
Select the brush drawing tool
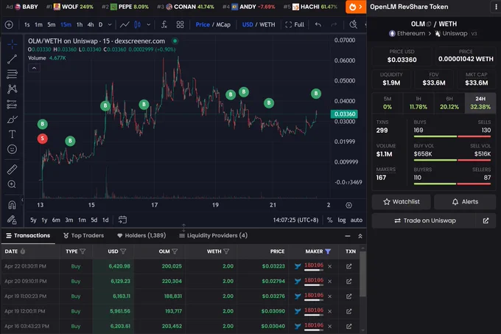12,119
